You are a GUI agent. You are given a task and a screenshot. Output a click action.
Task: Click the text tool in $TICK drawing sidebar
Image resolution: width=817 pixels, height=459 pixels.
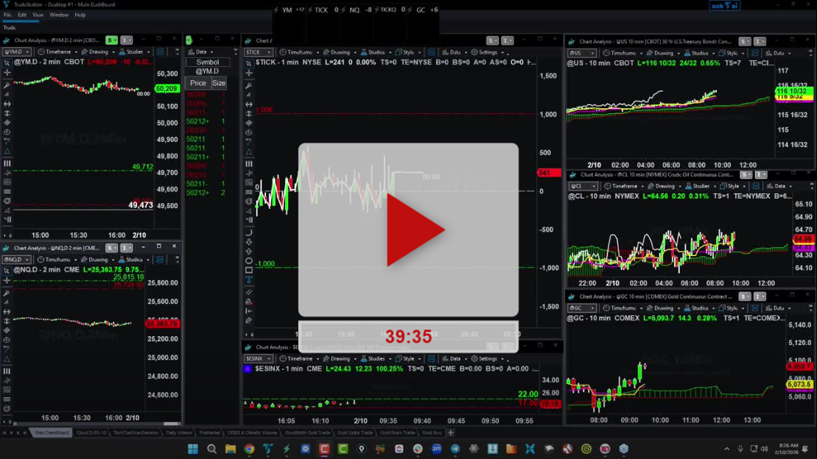(249, 280)
